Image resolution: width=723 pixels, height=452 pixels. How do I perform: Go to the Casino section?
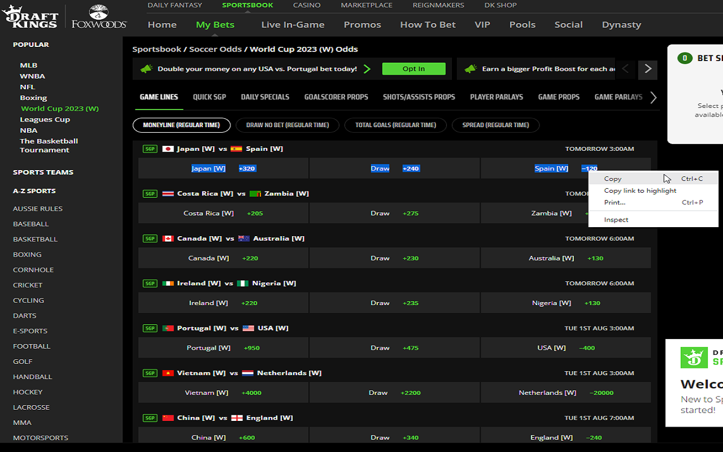pos(307,5)
